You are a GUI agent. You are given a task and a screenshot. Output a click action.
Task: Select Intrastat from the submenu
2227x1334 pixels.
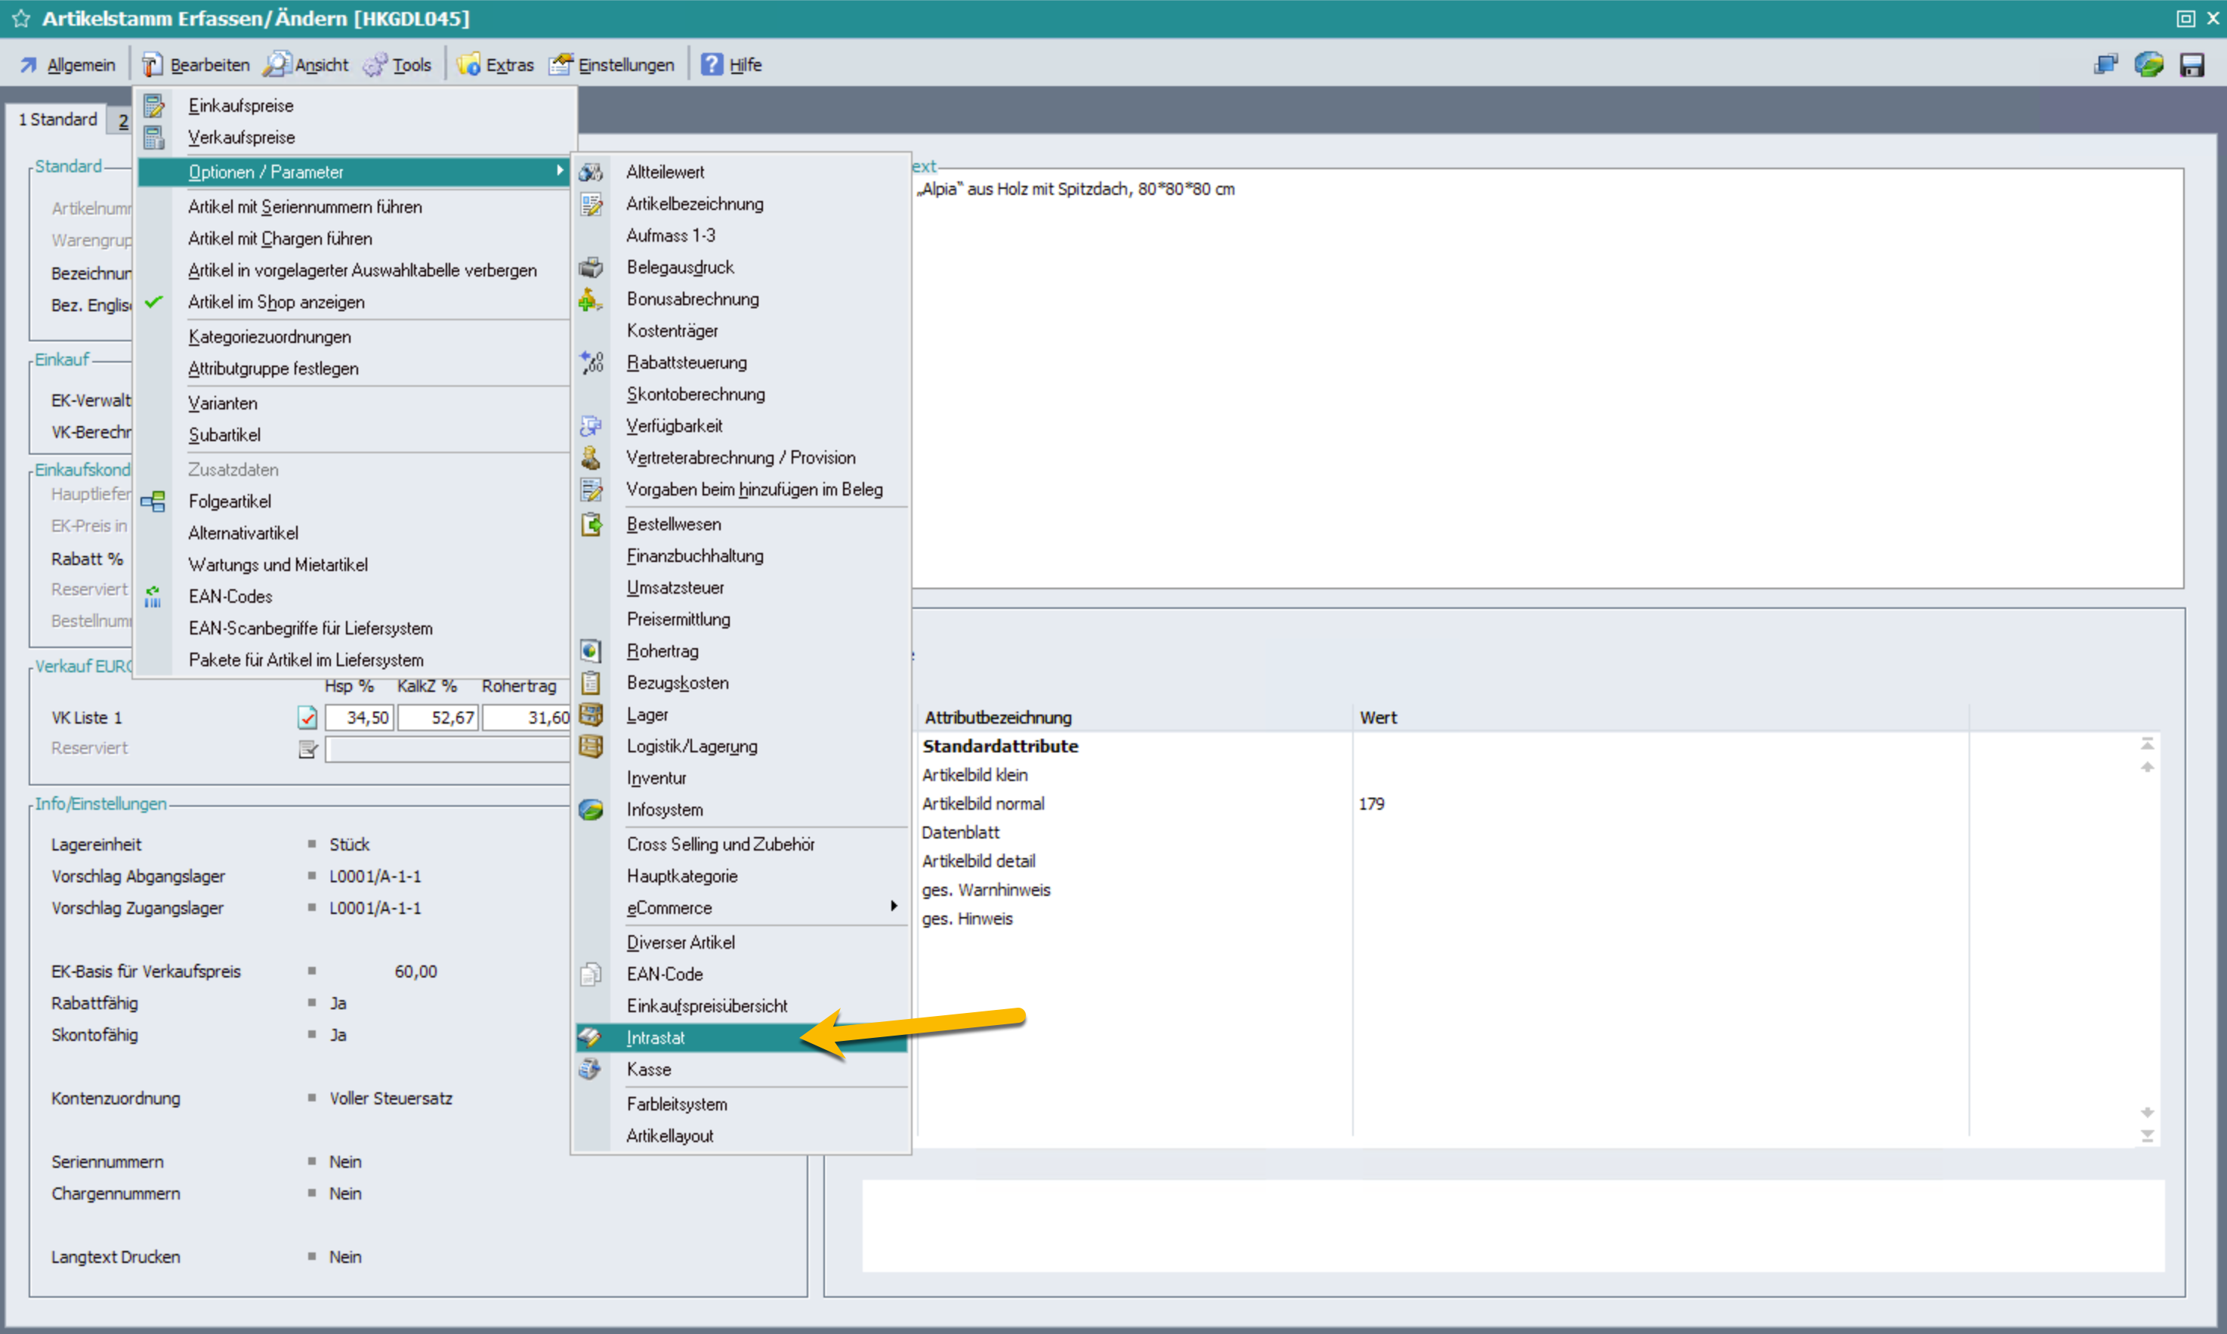coord(655,1037)
